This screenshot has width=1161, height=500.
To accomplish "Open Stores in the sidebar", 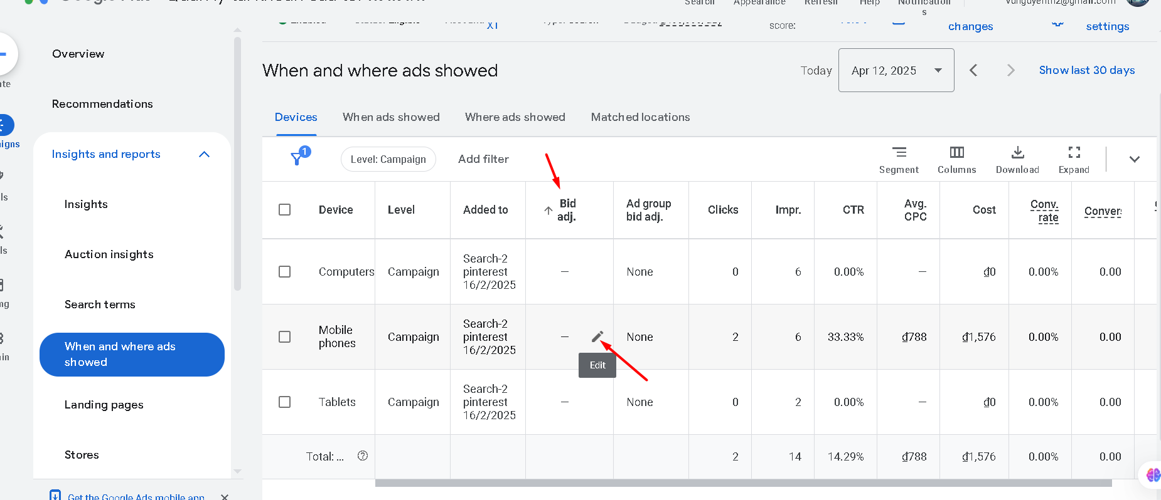I will click(x=82, y=455).
